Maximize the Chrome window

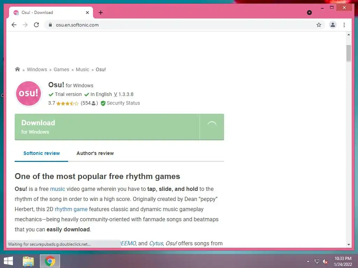pyautogui.click(x=332, y=8)
